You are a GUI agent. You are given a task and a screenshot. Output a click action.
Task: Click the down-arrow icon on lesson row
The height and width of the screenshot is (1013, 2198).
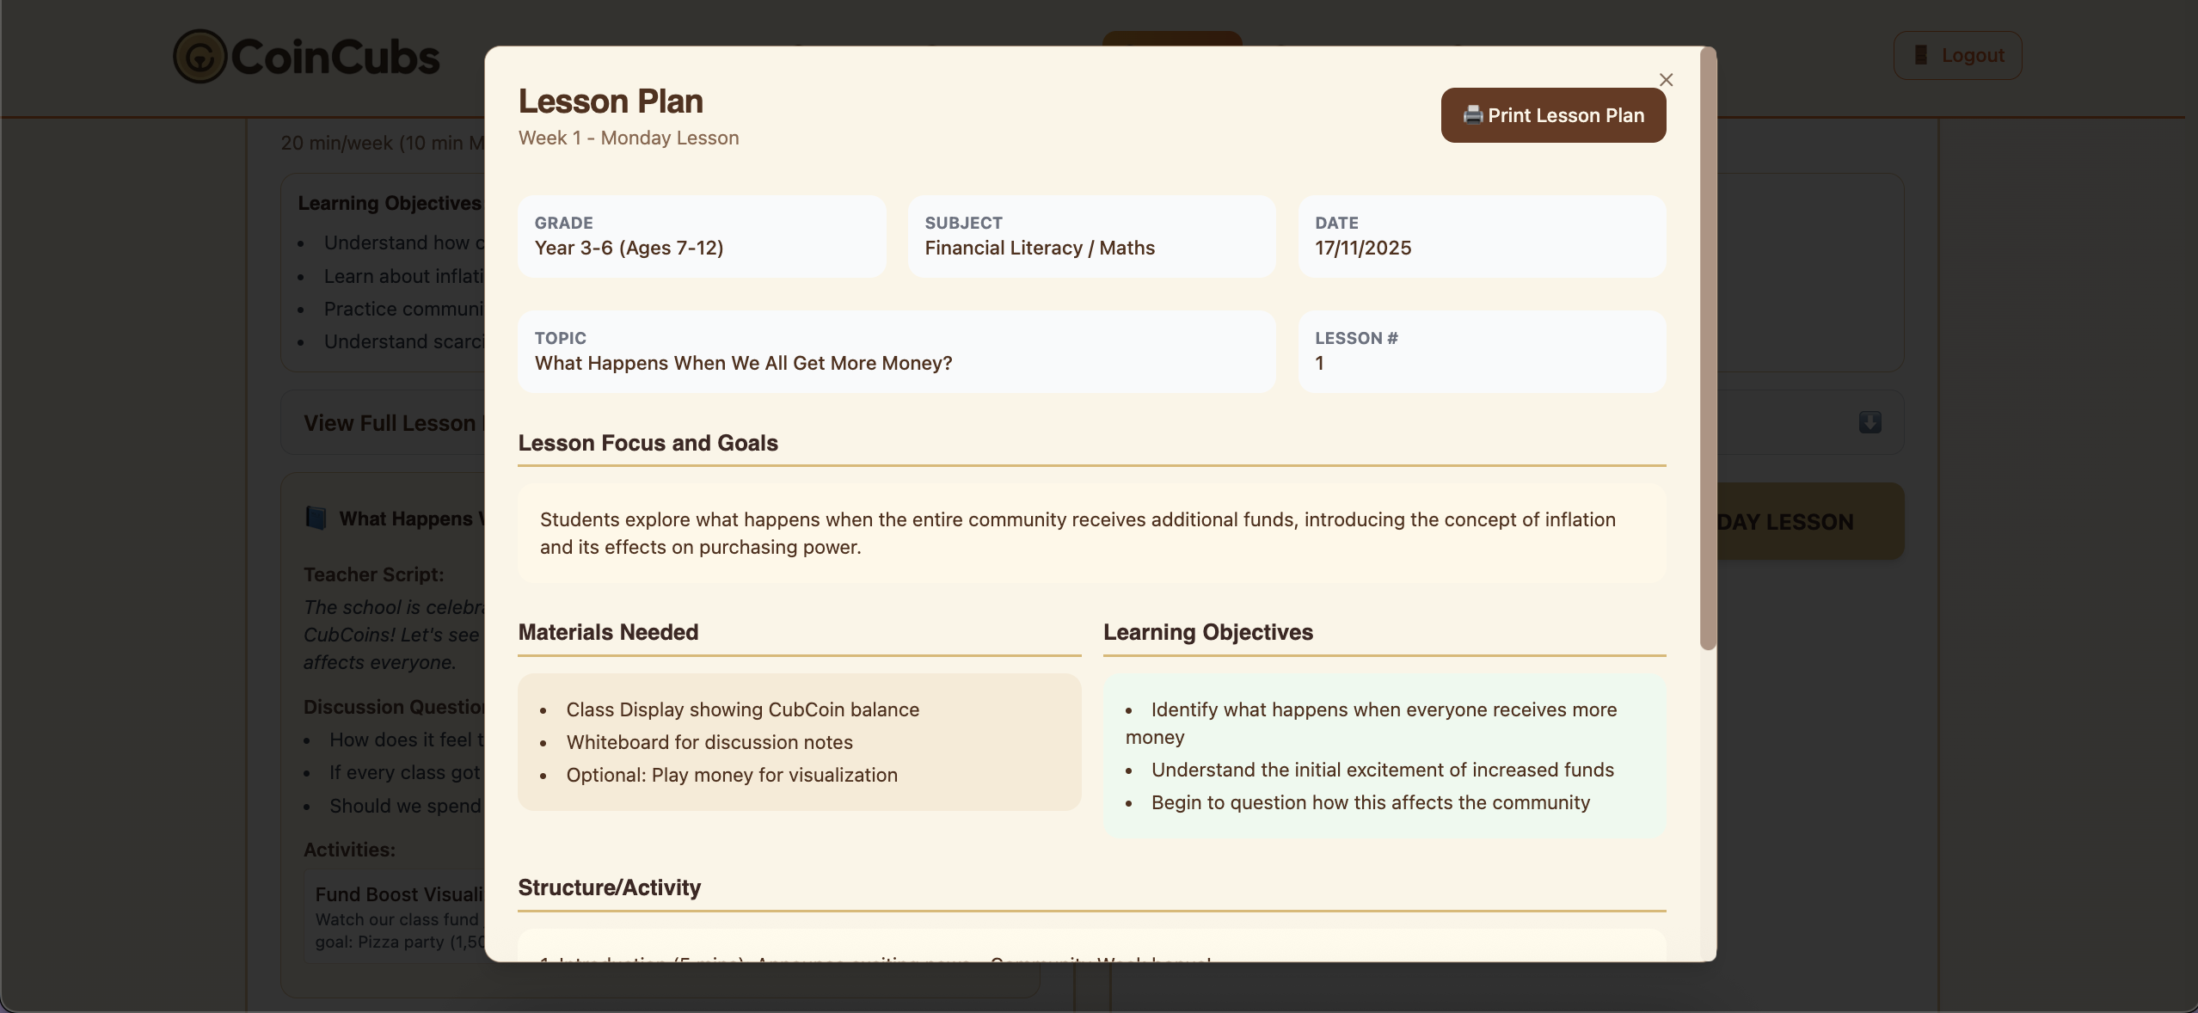tap(1870, 422)
